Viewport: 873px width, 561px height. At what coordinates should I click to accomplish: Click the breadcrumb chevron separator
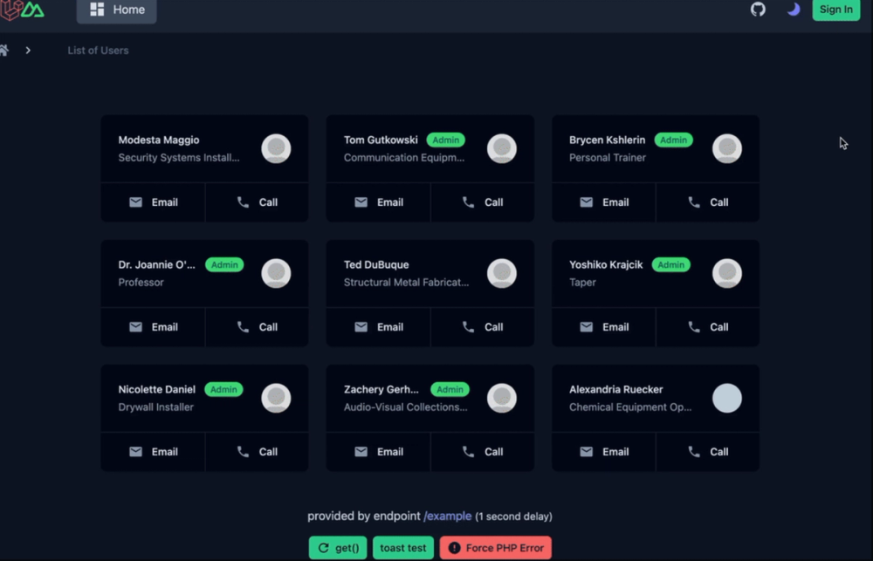click(28, 50)
